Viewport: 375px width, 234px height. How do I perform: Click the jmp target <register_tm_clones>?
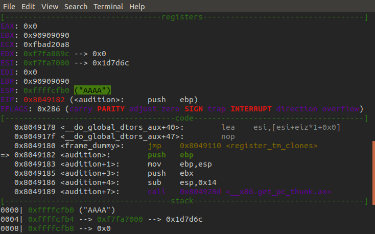272,146
